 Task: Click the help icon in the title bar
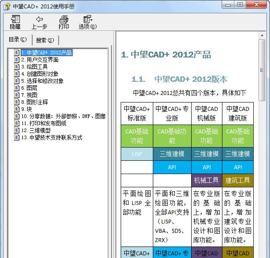pos(7,7)
